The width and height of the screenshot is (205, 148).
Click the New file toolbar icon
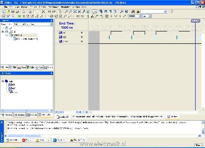click(4, 12)
